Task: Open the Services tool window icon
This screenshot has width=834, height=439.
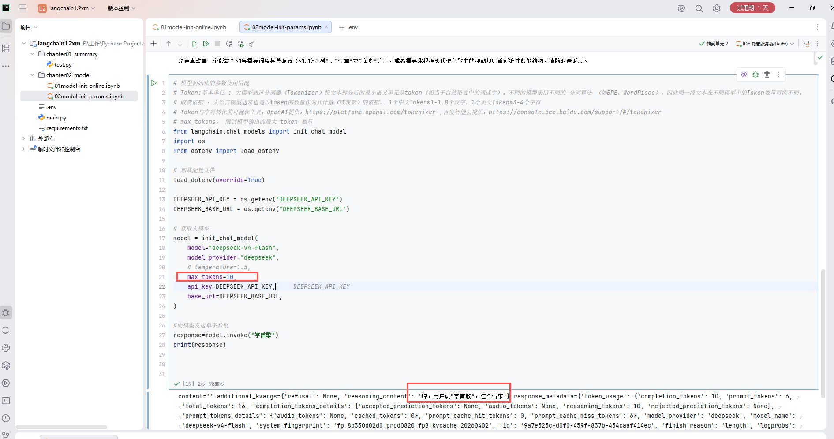Action: 6,383
